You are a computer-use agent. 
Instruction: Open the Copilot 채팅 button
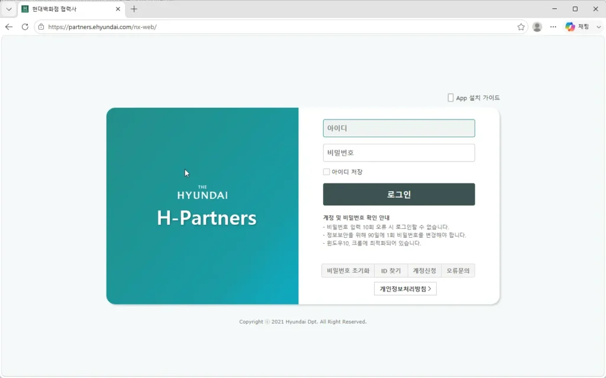tap(577, 27)
